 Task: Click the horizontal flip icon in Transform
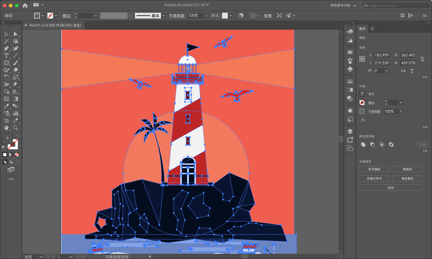[403, 71]
